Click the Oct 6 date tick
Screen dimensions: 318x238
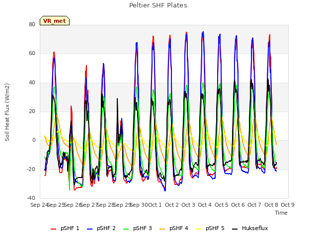[x=238, y=205]
